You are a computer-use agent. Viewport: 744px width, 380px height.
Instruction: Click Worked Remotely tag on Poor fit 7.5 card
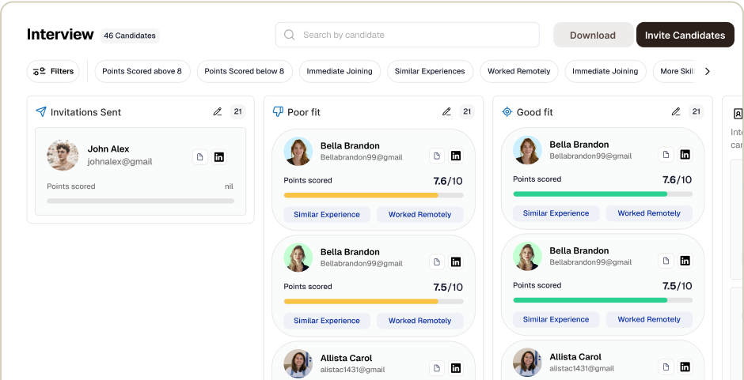[420, 320]
